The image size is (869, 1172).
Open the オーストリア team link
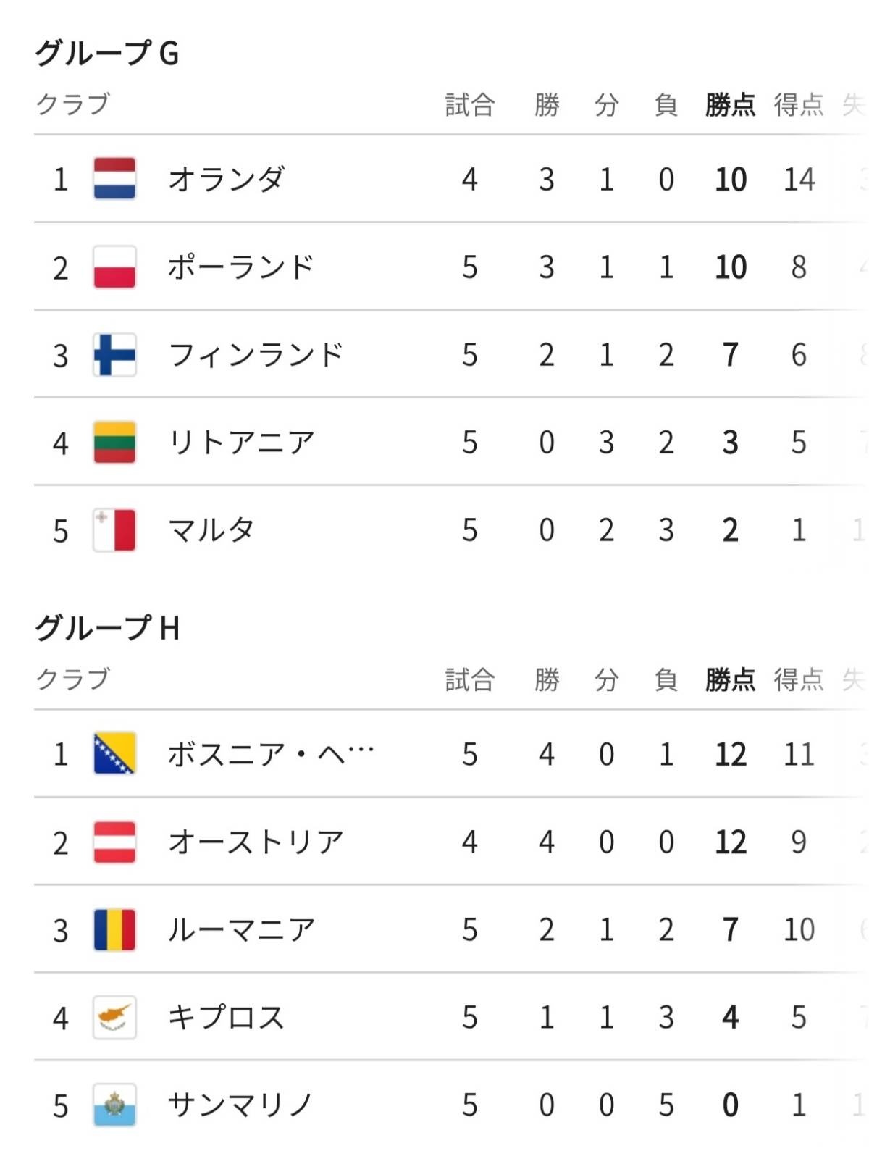(x=255, y=842)
